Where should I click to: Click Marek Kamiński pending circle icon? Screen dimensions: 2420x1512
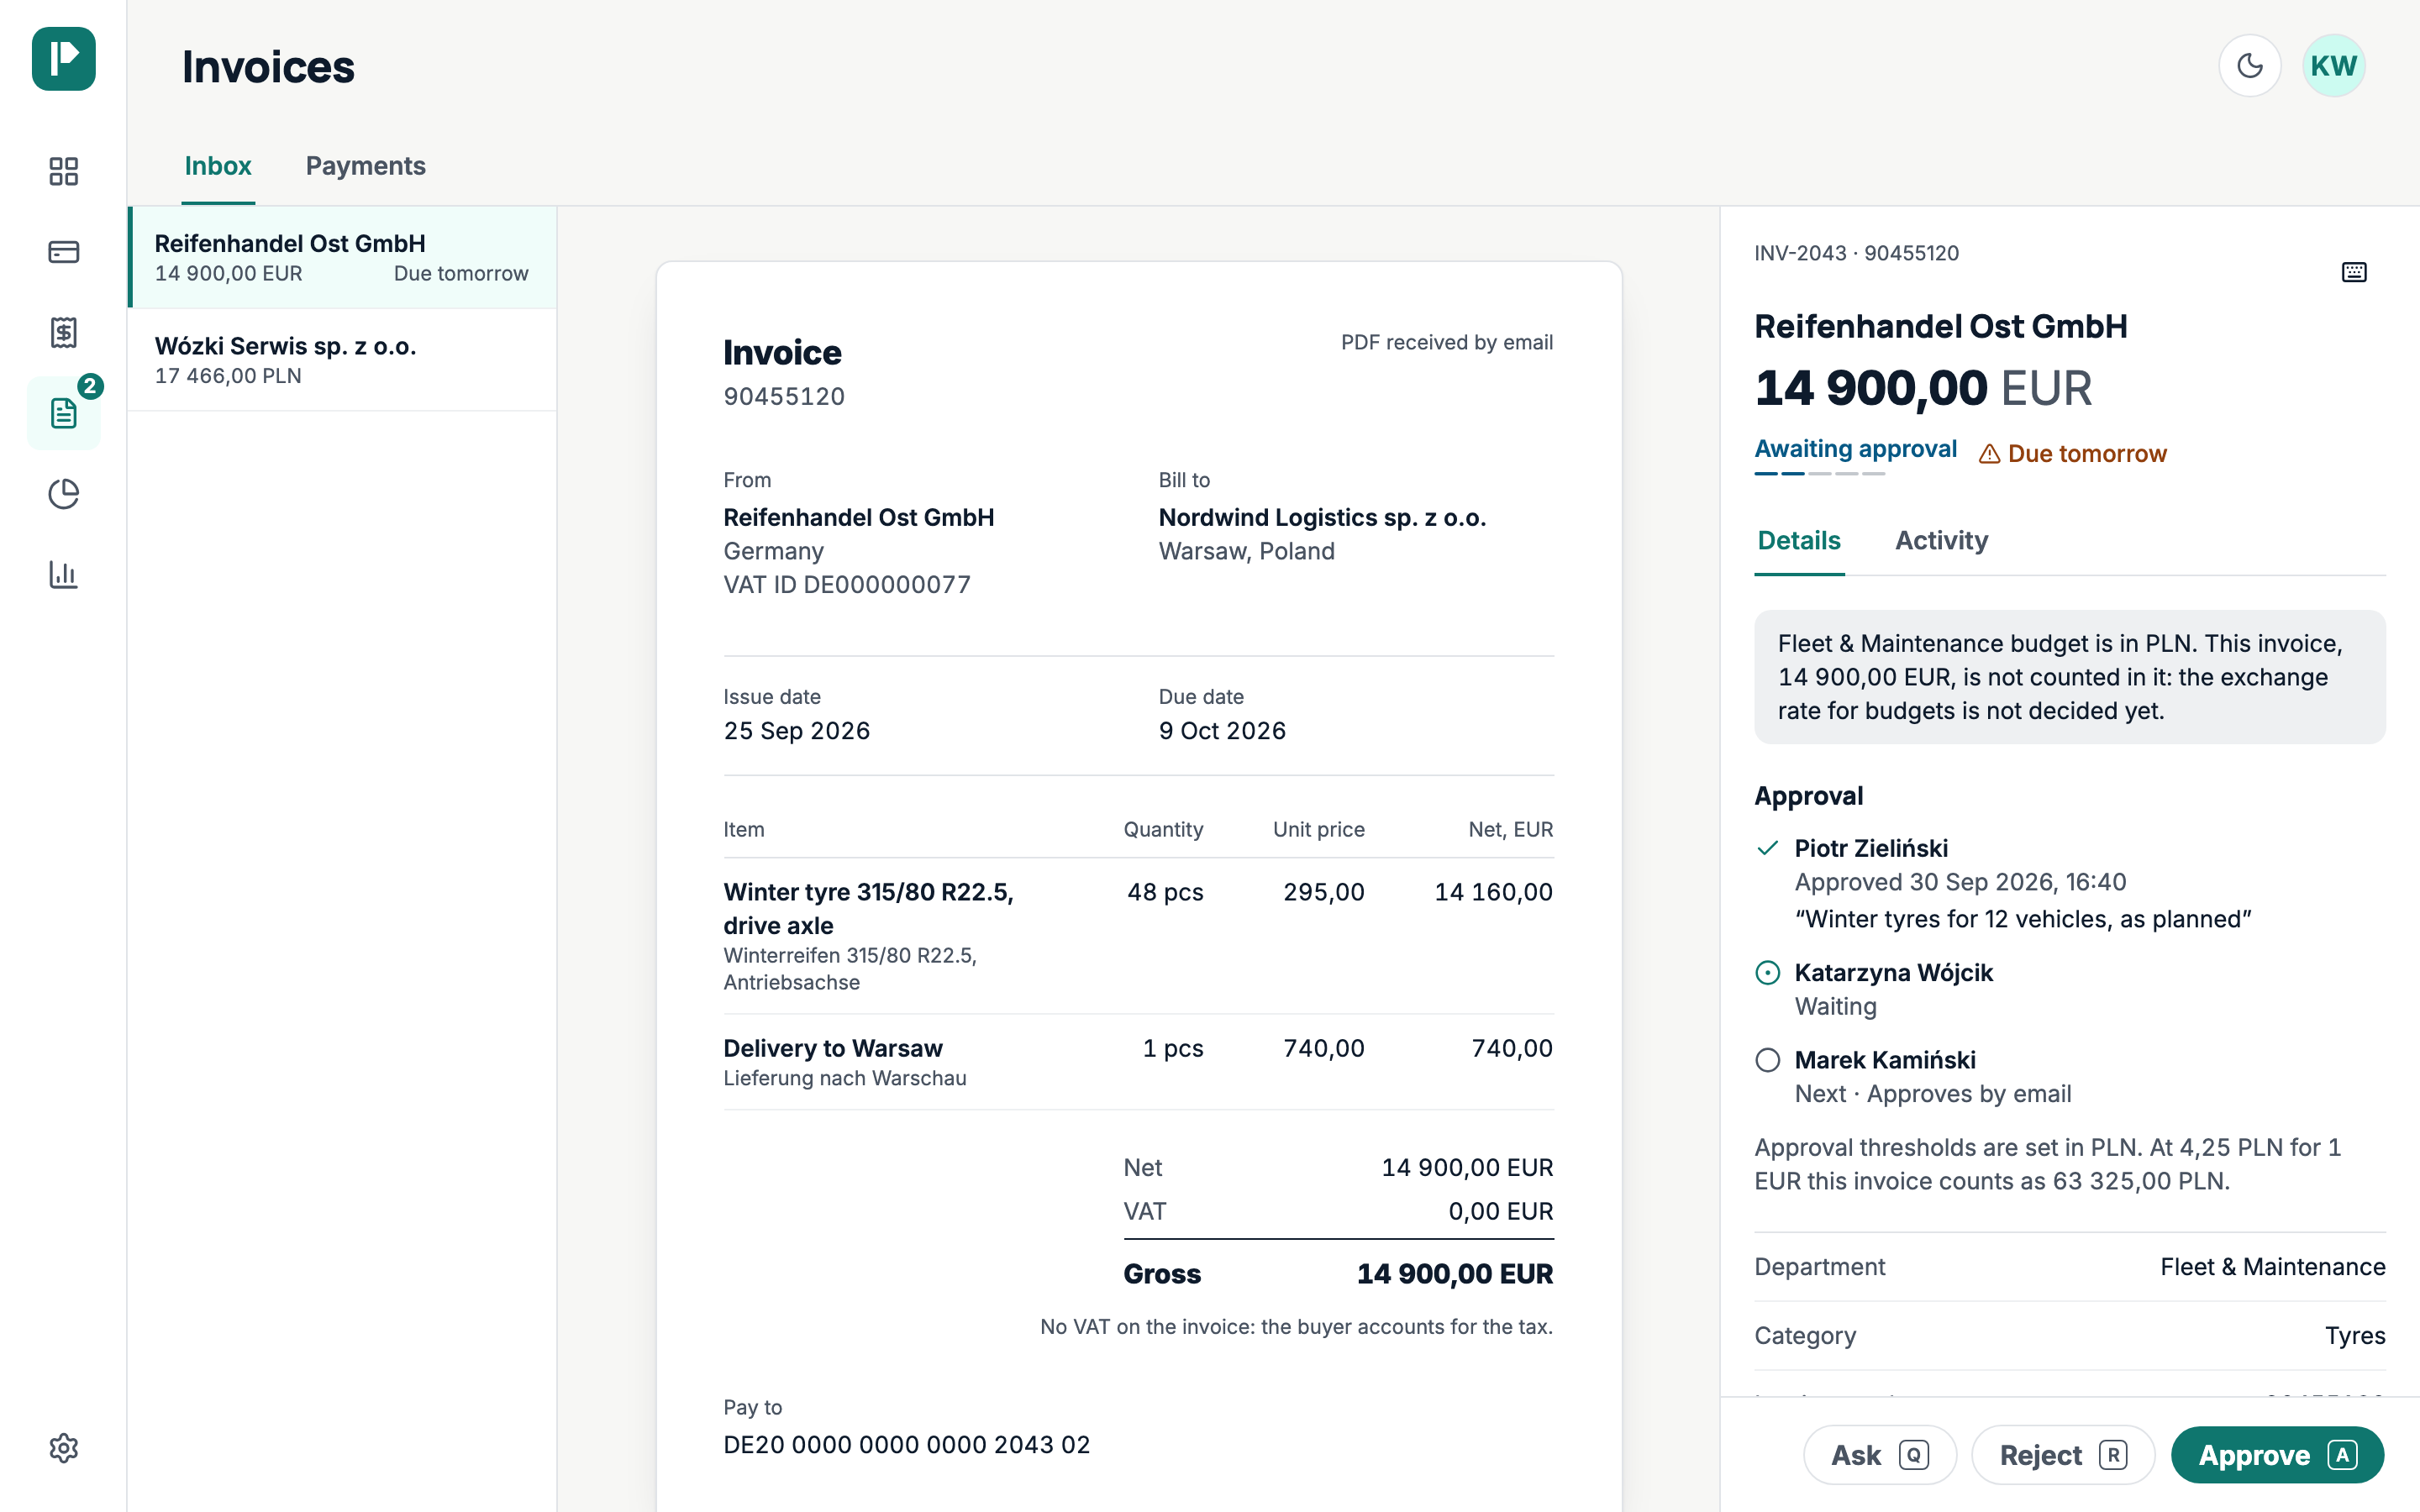1768,1060
